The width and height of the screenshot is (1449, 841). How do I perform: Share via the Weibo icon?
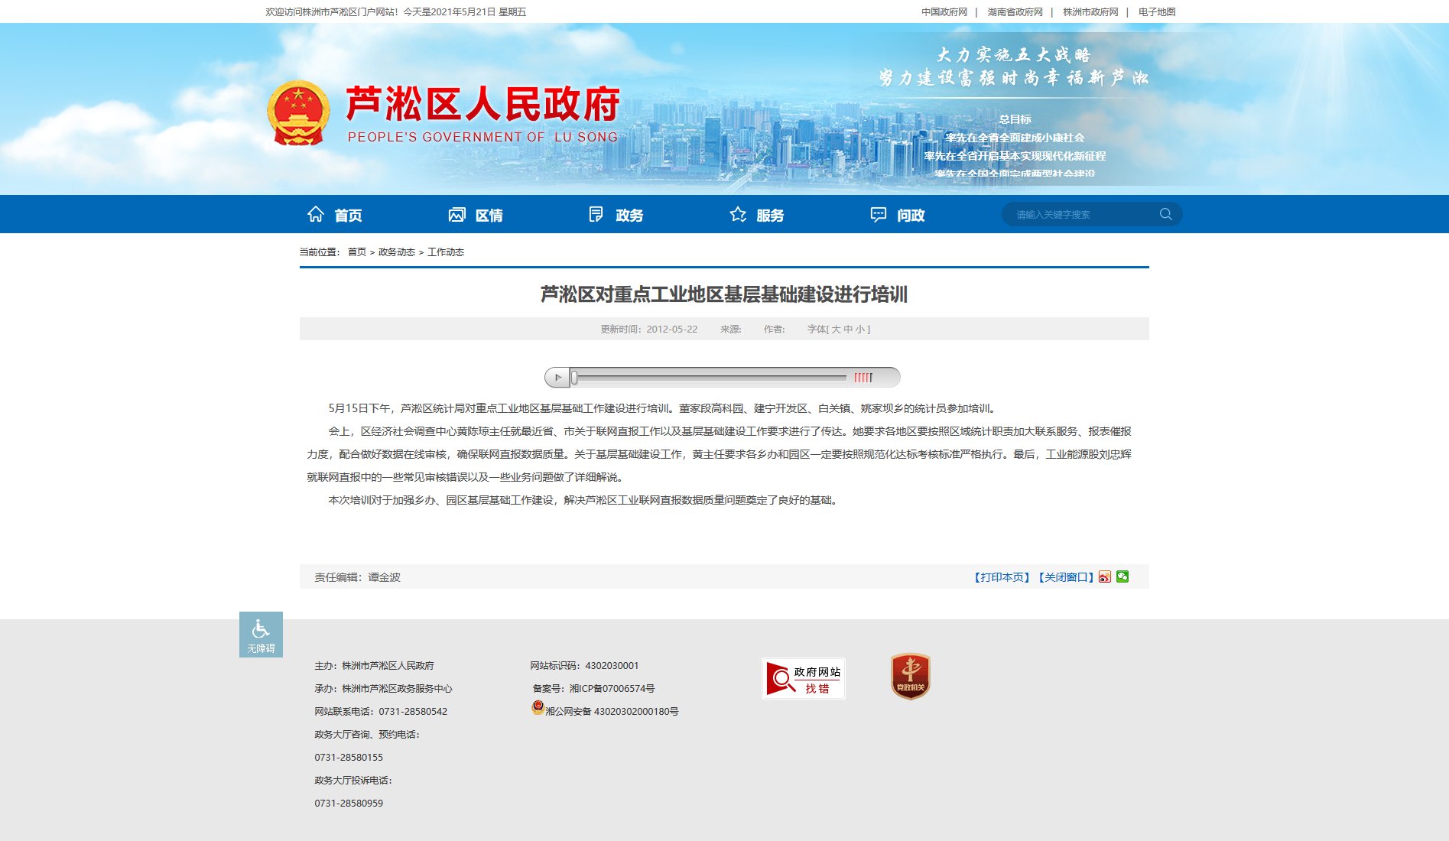coord(1105,576)
